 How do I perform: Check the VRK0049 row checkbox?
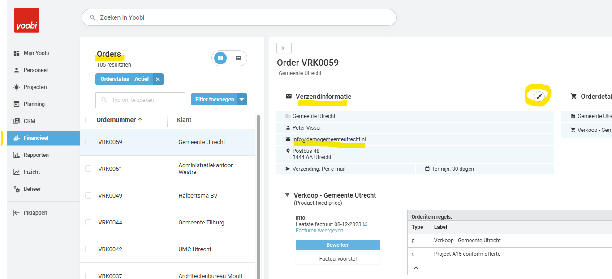click(88, 195)
